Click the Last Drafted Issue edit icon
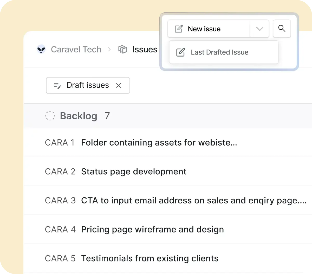The image size is (312, 274). tap(180, 52)
